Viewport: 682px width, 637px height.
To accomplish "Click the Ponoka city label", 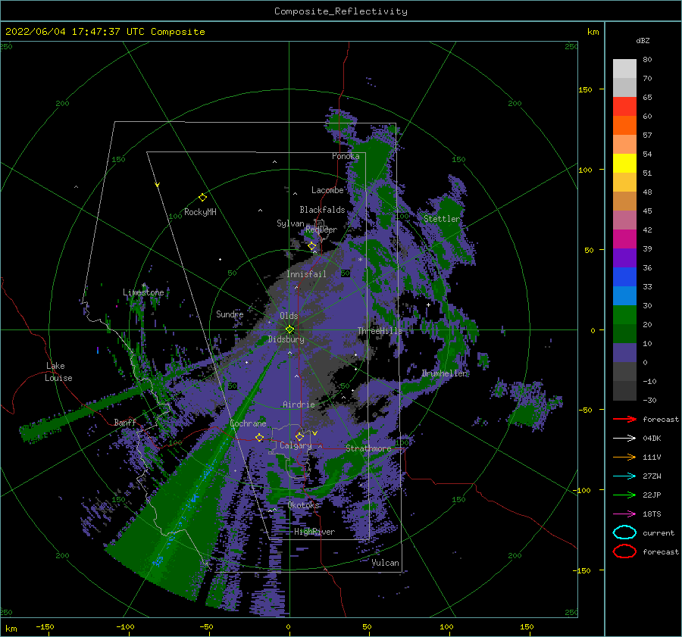I will coord(346,156).
